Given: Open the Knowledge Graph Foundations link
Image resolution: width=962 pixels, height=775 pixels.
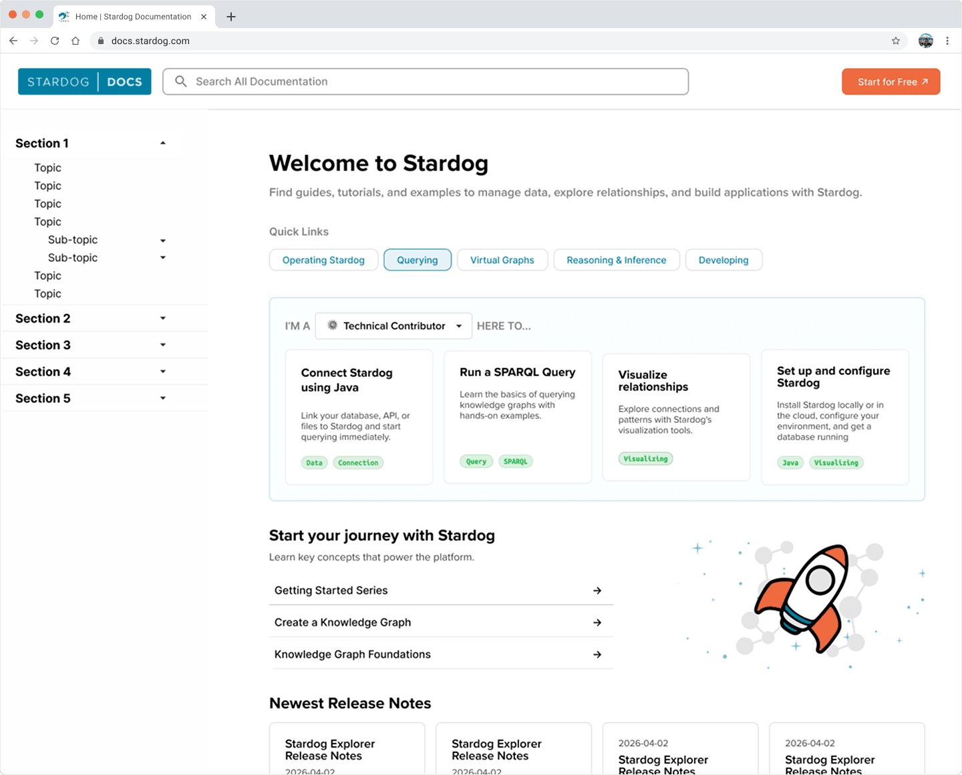Looking at the screenshot, I should (441, 655).
